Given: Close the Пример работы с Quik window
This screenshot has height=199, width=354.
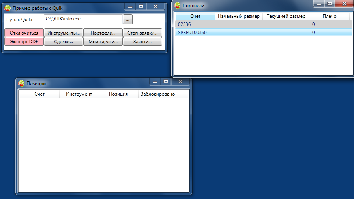Looking at the screenshot, I should (155, 7).
